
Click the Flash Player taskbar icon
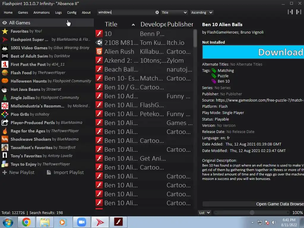[x=118, y=222]
